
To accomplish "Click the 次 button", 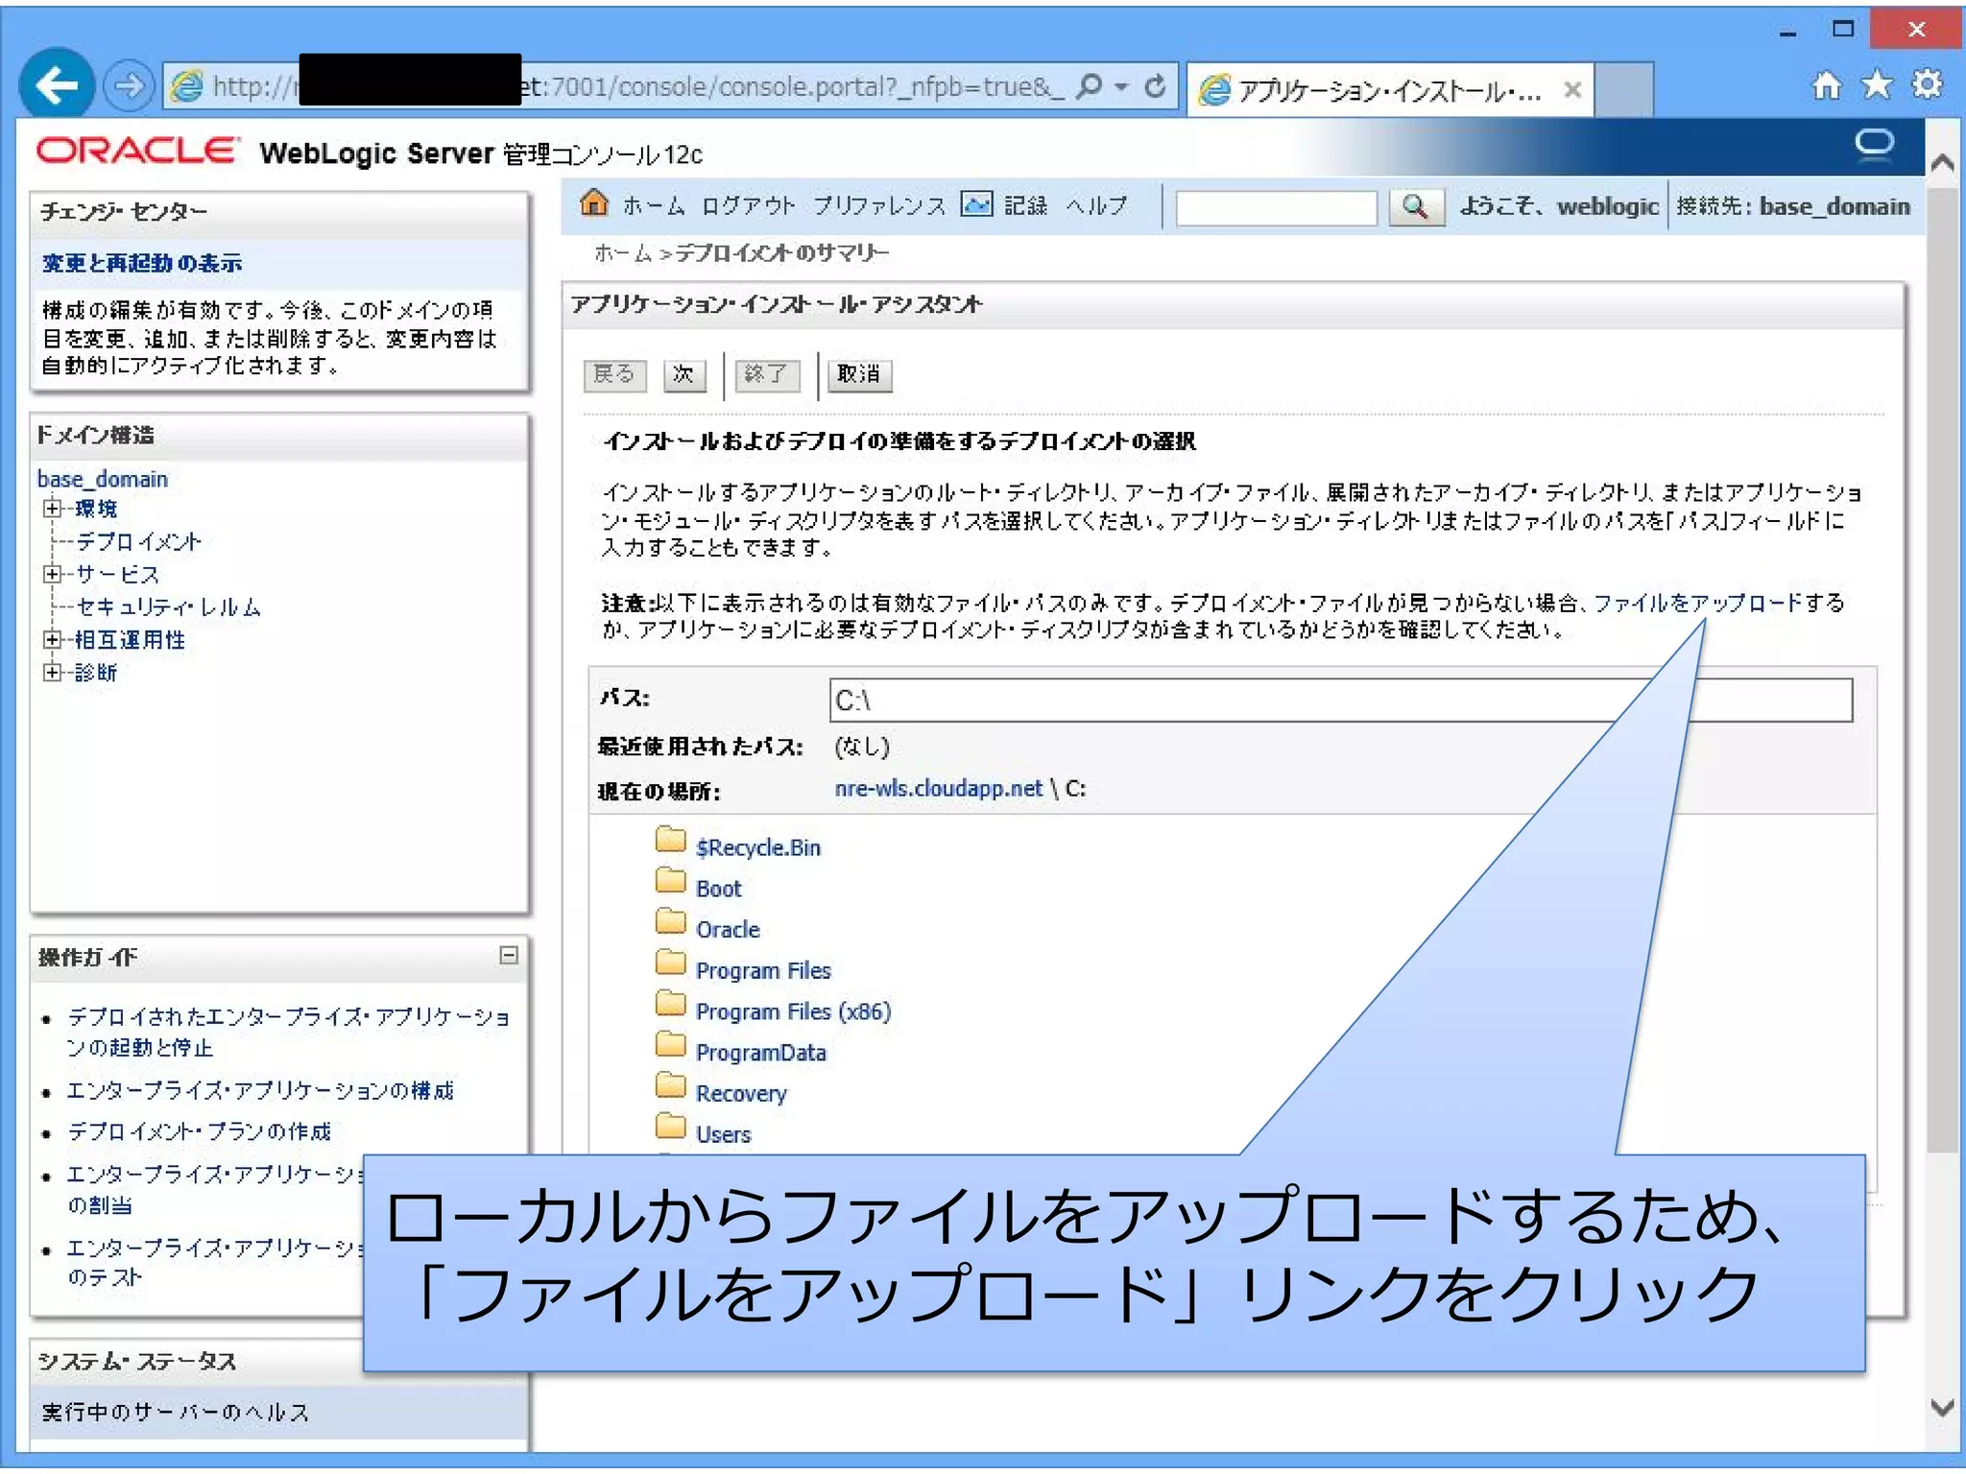I will (x=683, y=374).
